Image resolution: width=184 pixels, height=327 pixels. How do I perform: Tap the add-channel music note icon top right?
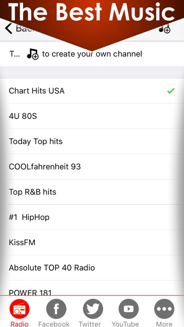pyautogui.click(x=165, y=29)
